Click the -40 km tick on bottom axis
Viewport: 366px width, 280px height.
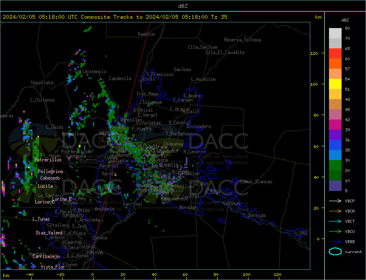click(x=30, y=275)
